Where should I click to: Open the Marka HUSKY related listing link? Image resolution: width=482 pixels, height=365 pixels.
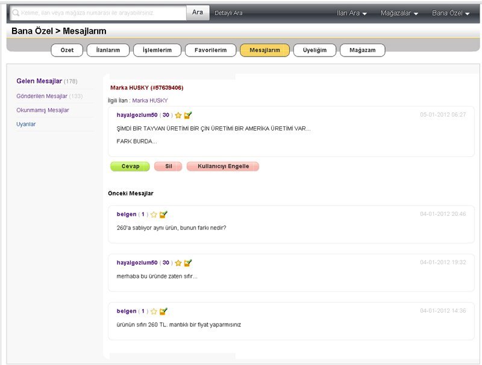pos(149,100)
